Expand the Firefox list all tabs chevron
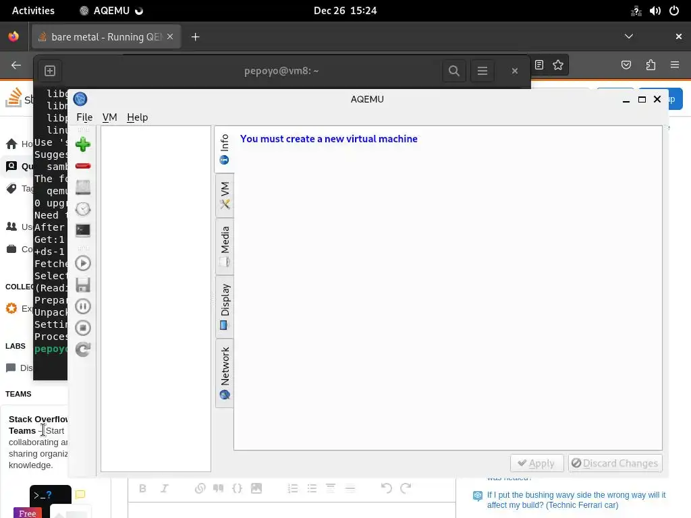The image size is (691, 518). click(x=629, y=36)
